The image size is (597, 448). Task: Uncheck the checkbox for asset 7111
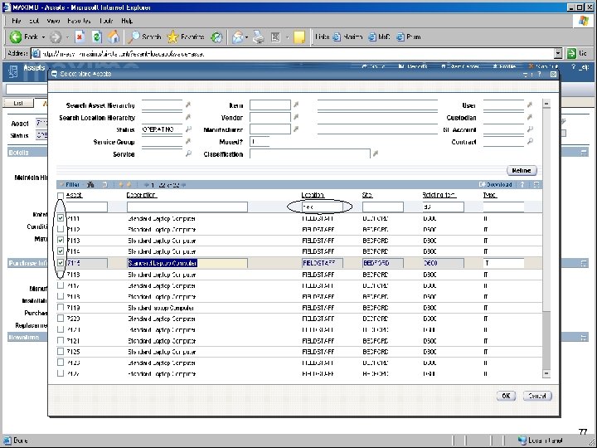(61, 218)
